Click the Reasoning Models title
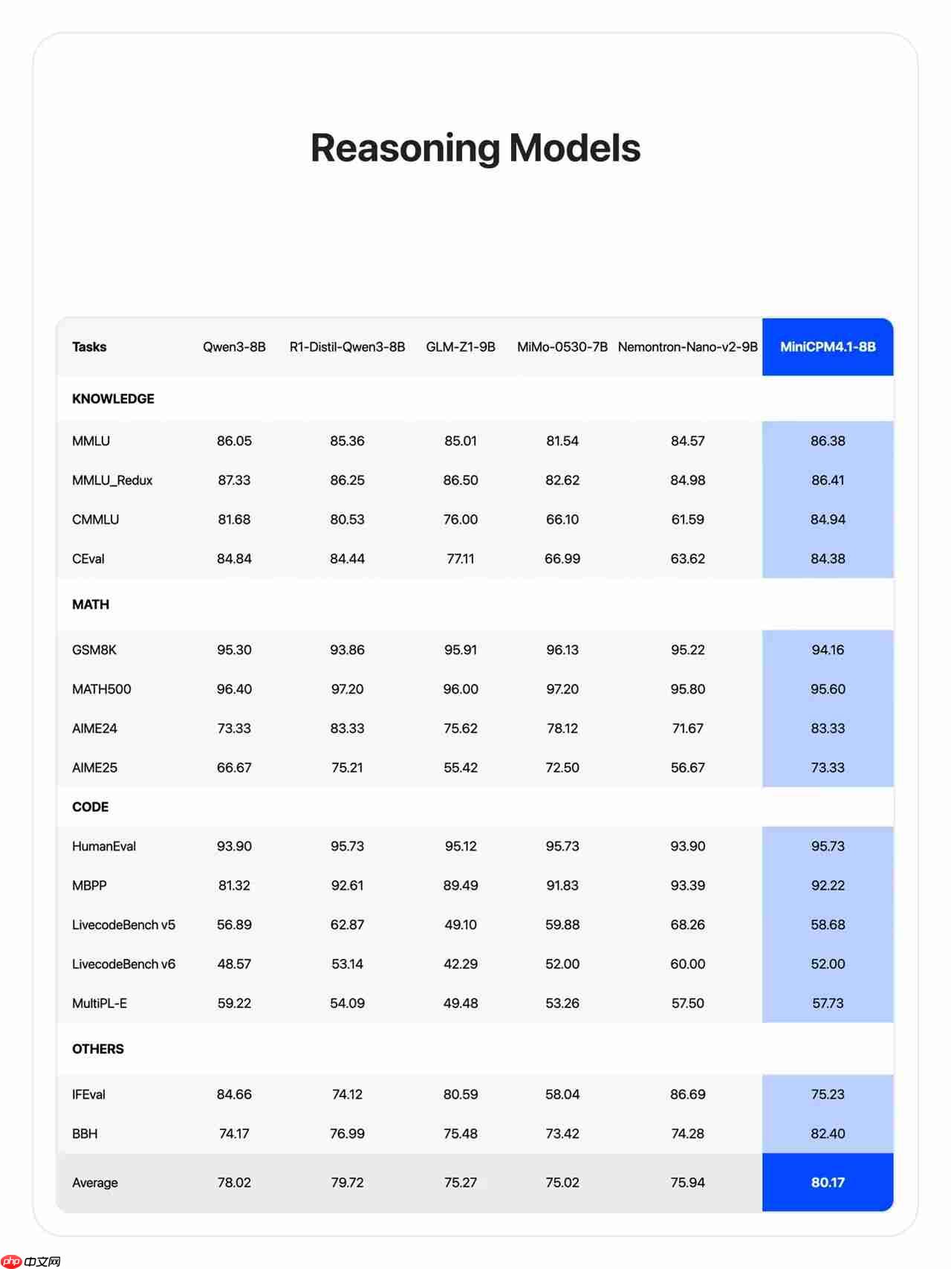Viewport: 951px width, 1269px height. pyautogui.click(x=475, y=148)
